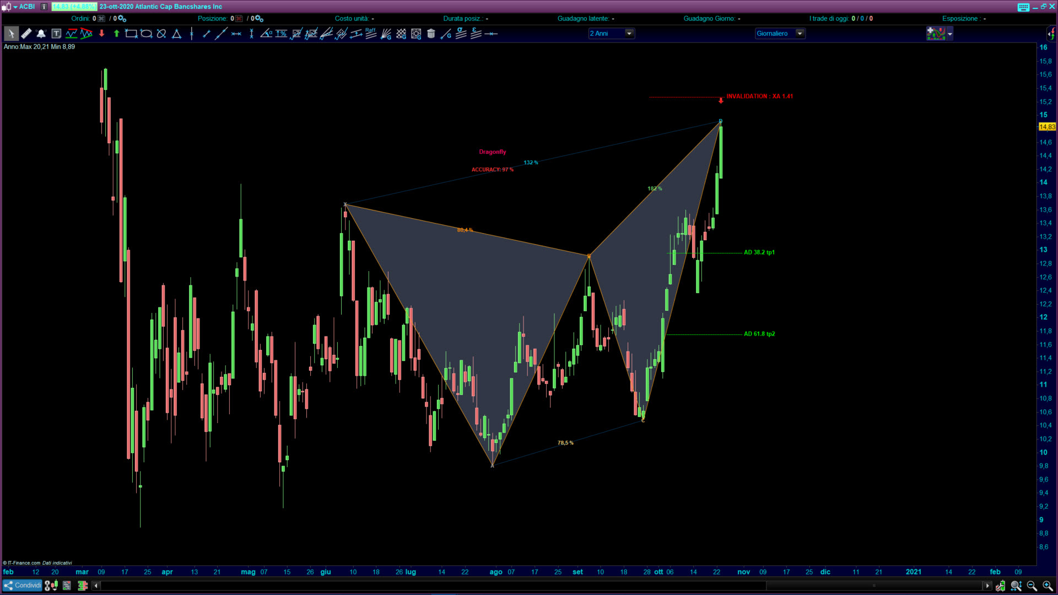The width and height of the screenshot is (1058, 595).
Task: Open the indicators template dropdown top right
Action: tap(949, 34)
